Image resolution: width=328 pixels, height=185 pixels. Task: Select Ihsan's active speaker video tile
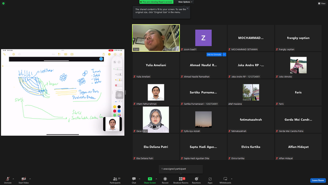156,38
